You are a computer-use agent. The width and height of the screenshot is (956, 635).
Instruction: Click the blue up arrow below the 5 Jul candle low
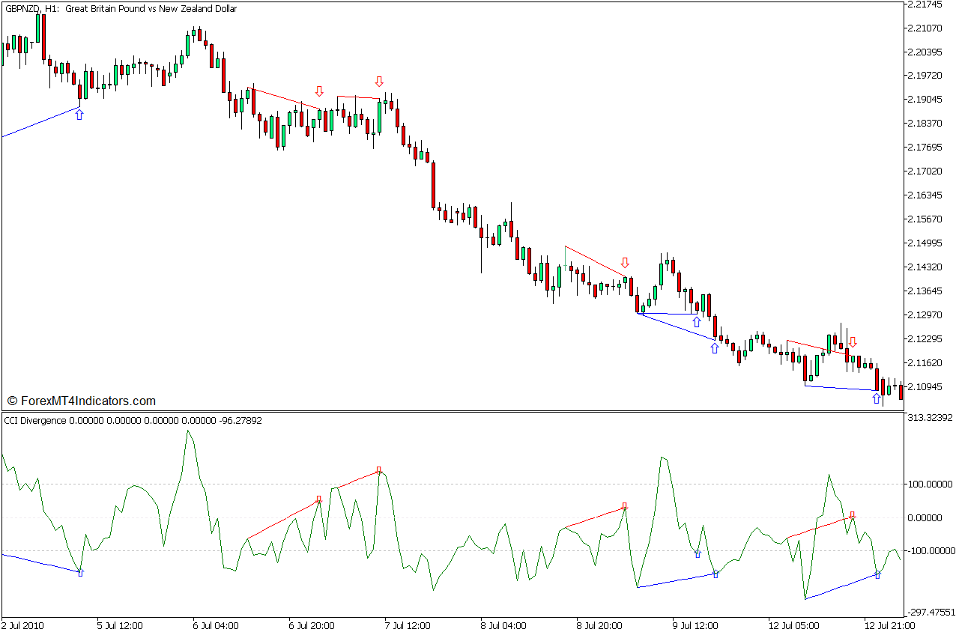[x=79, y=115]
